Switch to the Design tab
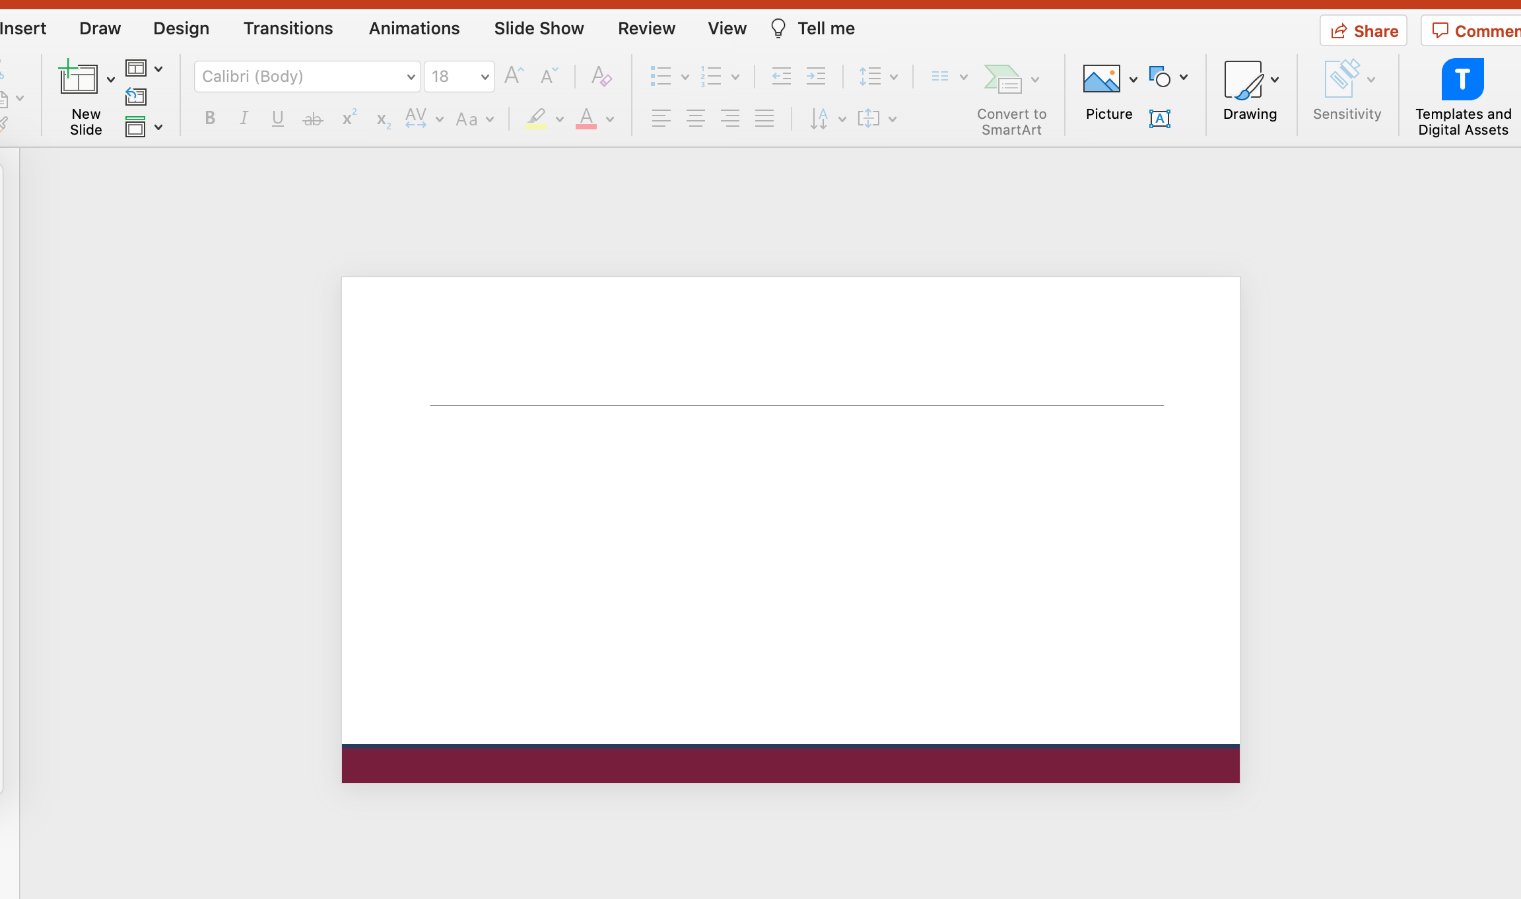This screenshot has height=899, width=1521. click(181, 28)
